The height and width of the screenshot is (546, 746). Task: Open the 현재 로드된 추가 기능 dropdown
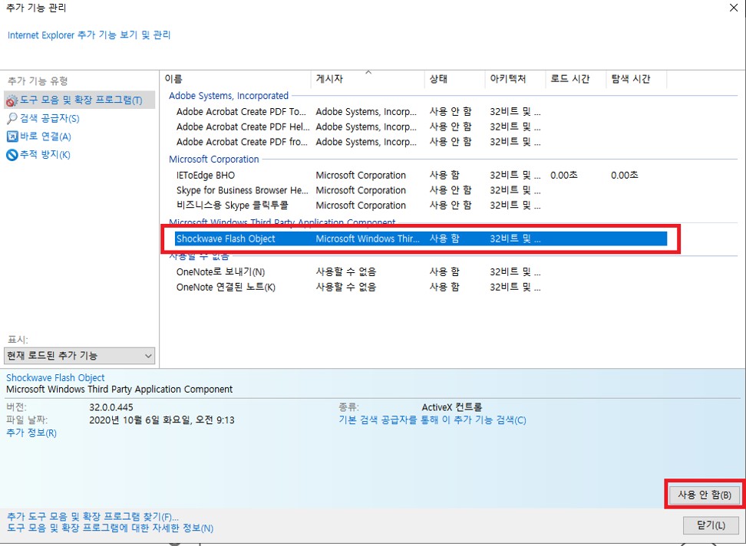point(80,356)
